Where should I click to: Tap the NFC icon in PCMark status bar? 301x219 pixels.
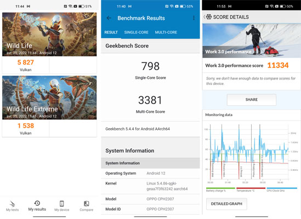point(266,7)
